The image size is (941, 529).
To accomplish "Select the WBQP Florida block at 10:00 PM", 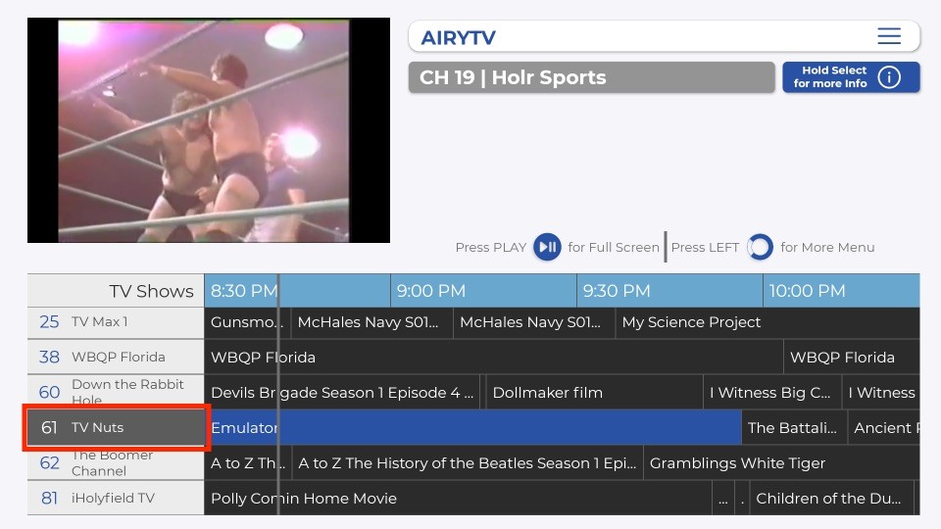I will click(x=852, y=358).
